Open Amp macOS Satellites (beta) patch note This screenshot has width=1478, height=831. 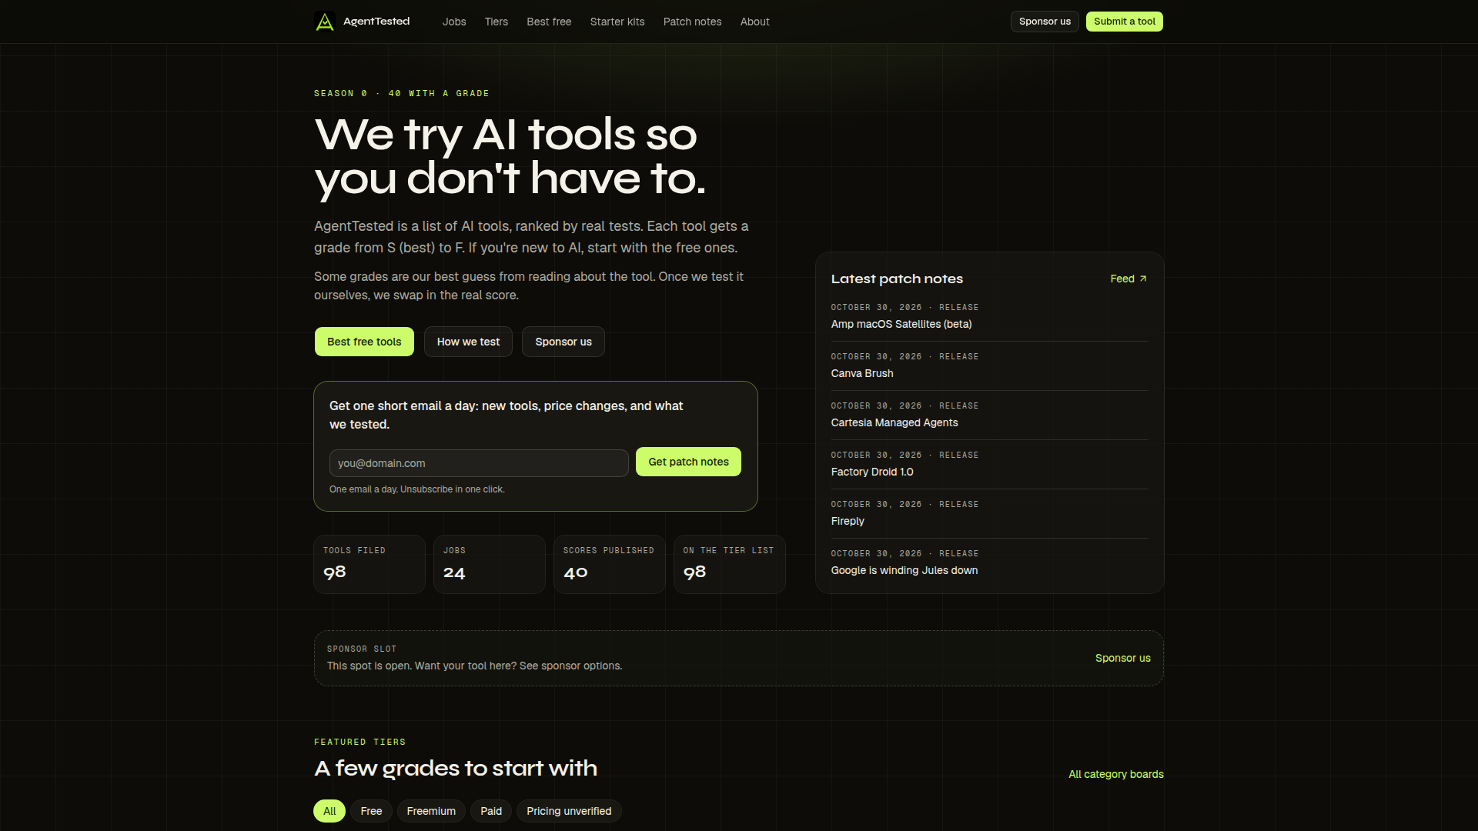pyautogui.click(x=901, y=324)
